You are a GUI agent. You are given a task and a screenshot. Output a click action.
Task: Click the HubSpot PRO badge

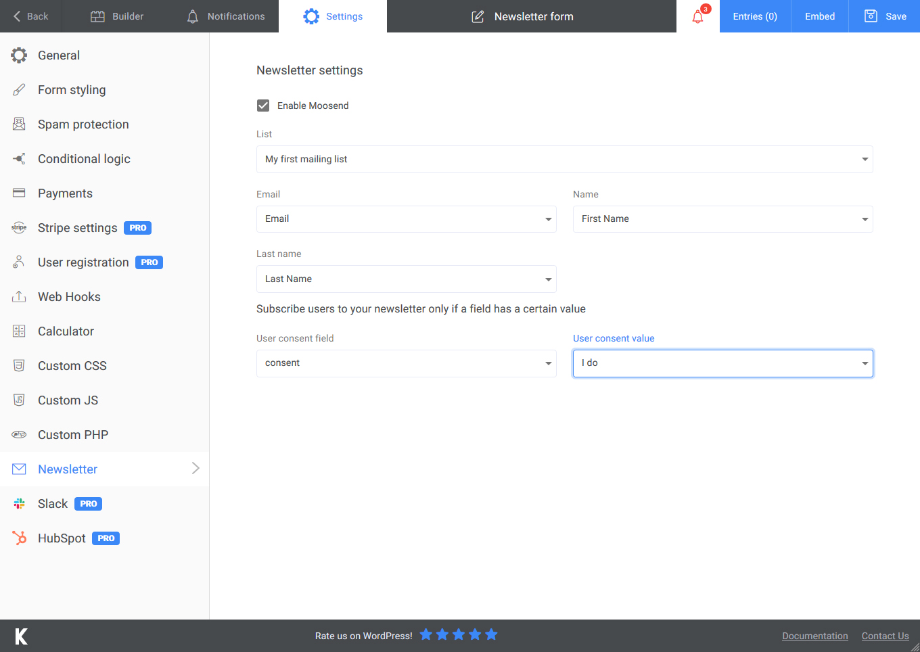tap(106, 538)
